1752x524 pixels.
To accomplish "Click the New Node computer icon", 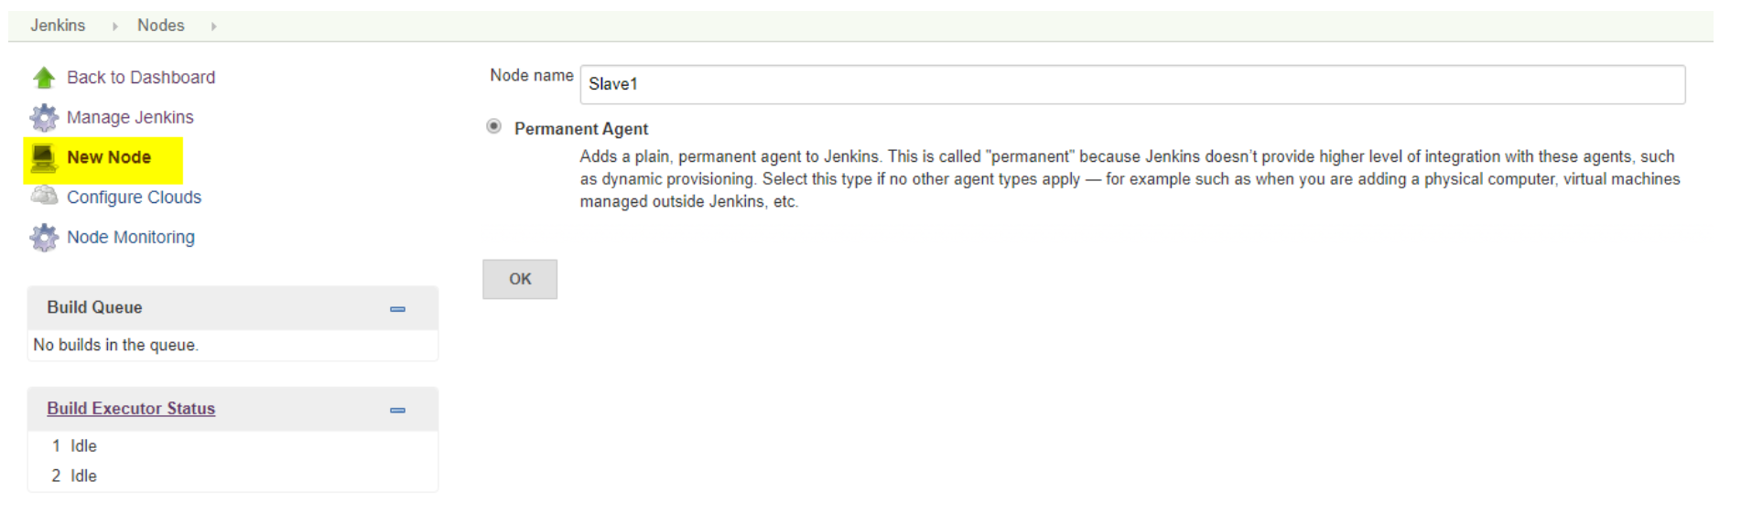I will [44, 158].
